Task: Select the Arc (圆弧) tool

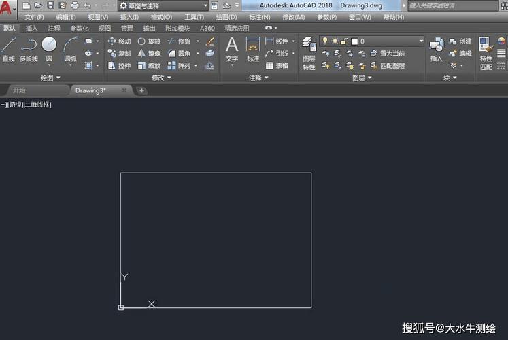Action: click(70, 49)
